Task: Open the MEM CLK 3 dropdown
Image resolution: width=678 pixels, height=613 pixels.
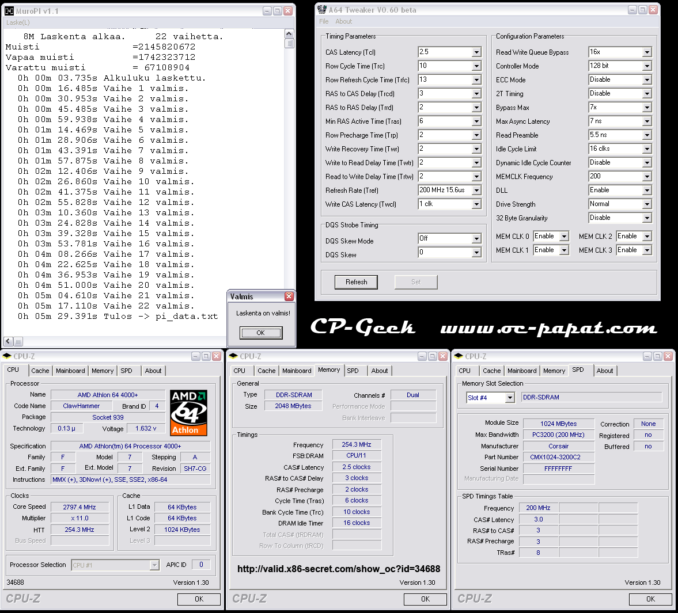Action: point(647,250)
